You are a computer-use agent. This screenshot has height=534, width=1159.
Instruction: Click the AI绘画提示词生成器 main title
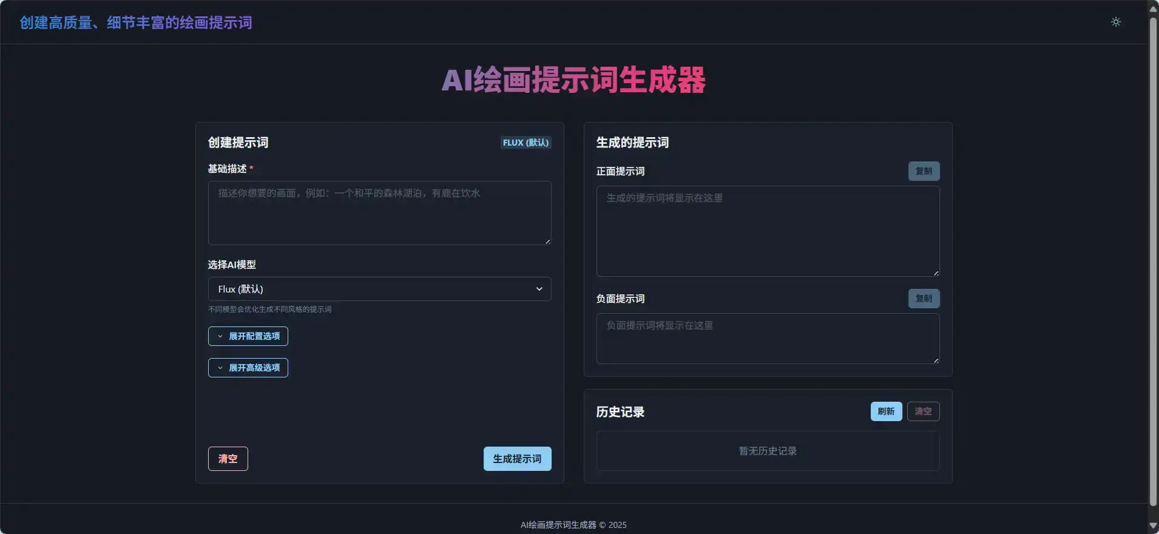pyautogui.click(x=573, y=80)
